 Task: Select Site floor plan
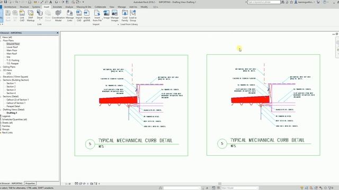8,57
